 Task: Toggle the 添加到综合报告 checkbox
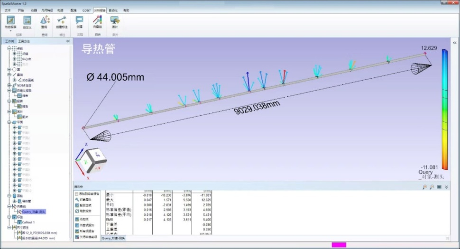77,194
